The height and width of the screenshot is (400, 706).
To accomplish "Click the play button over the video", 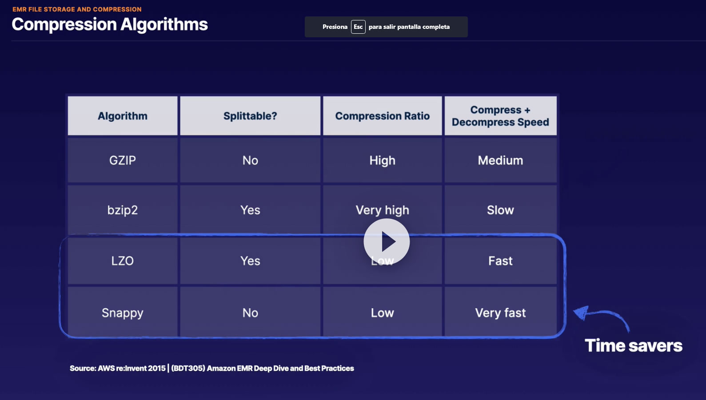I will [387, 242].
